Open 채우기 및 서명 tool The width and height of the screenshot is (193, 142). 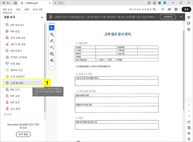[x=23, y=44]
